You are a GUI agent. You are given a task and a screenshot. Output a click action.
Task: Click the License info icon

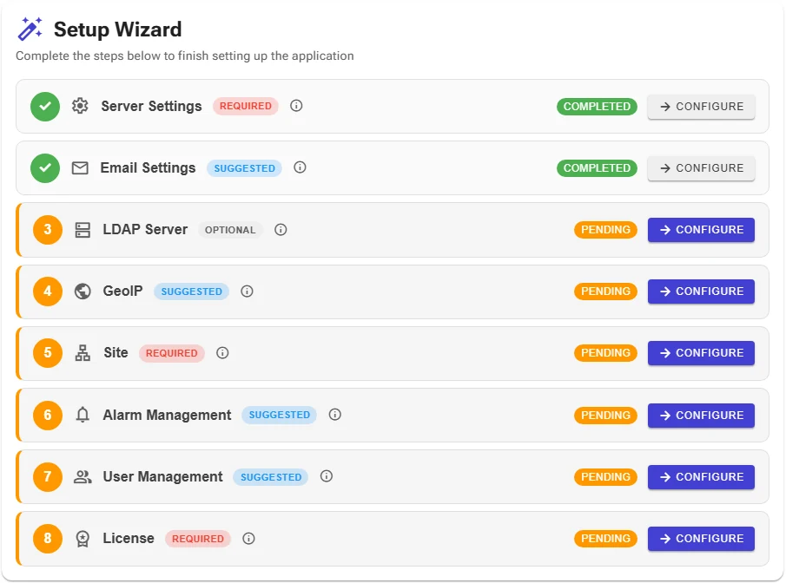[x=248, y=538]
